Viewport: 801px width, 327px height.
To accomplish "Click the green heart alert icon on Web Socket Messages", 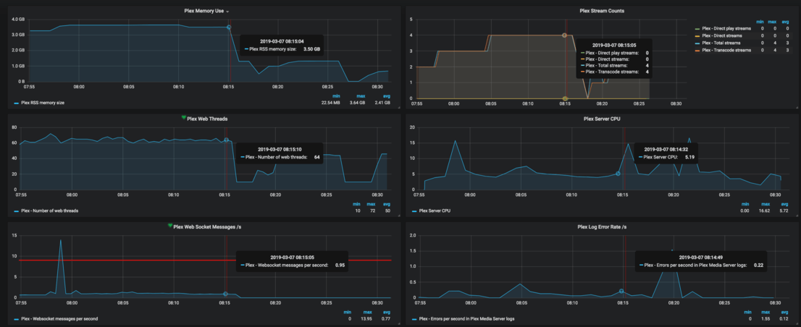I will [x=170, y=226].
